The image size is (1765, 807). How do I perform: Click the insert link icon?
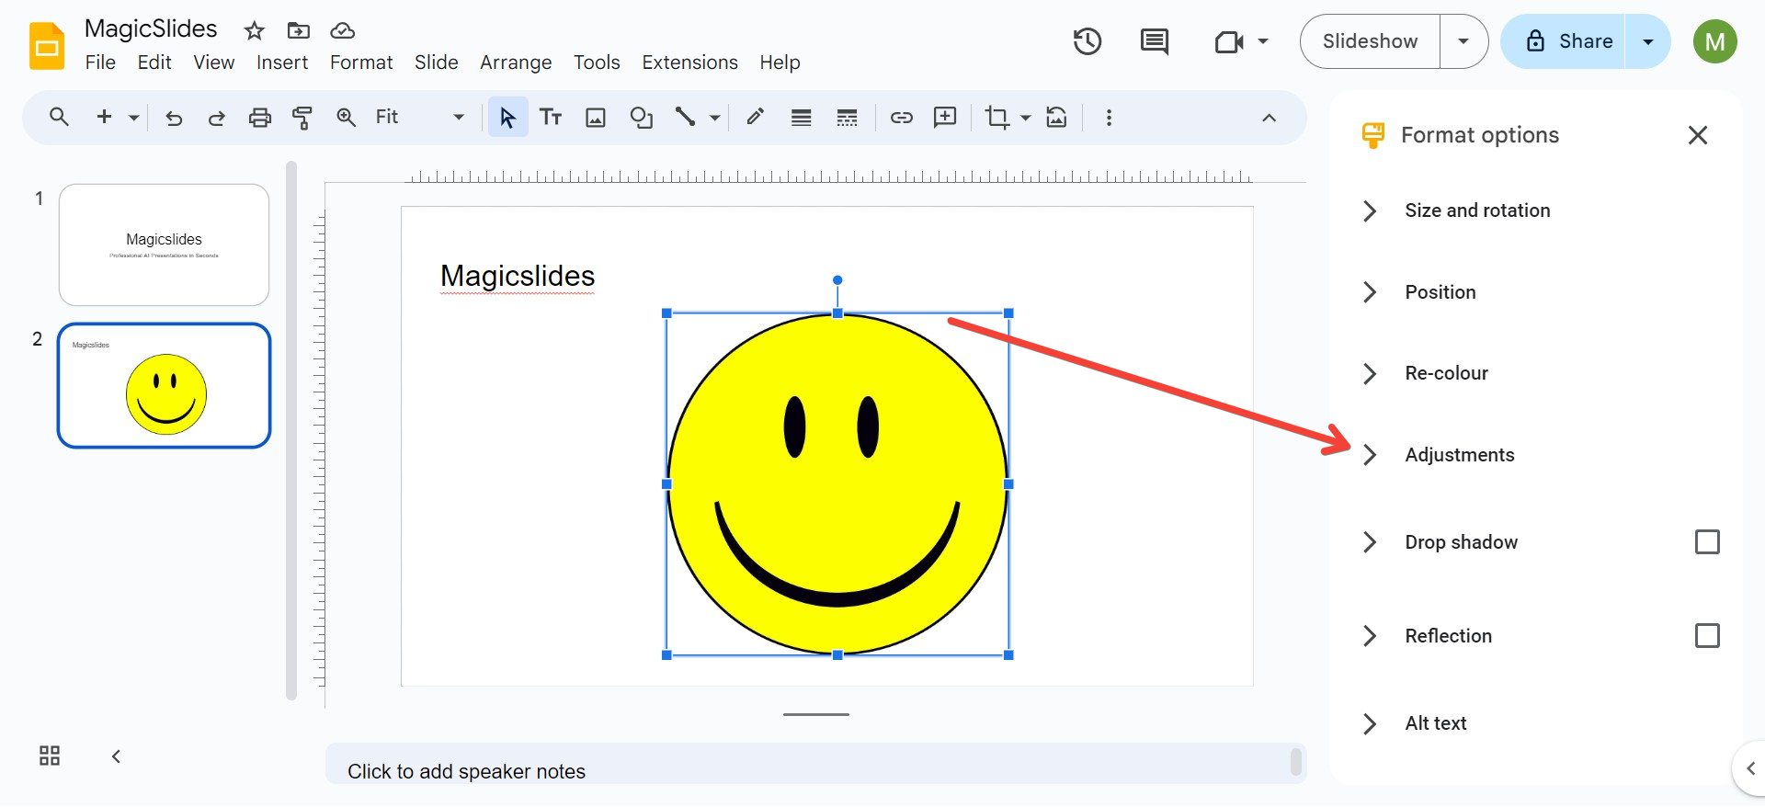pyautogui.click(x=901, y=118)
